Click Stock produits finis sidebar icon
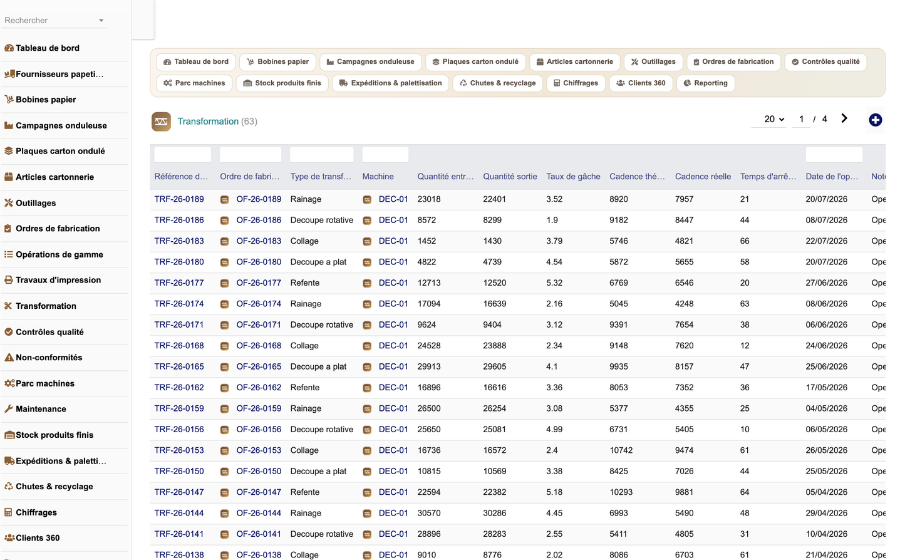 coord(9,435)
